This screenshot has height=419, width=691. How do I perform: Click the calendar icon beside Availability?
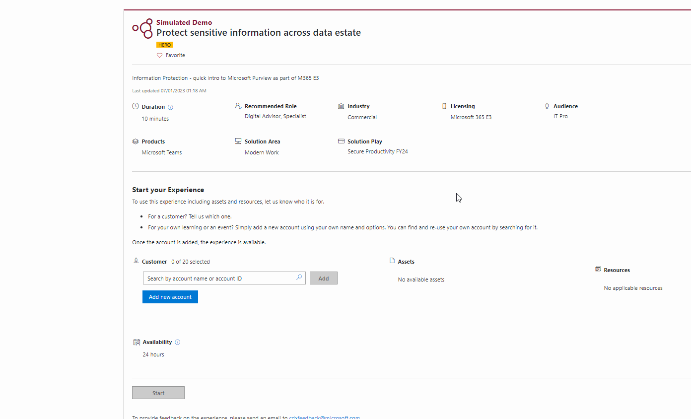coord(136,342)
